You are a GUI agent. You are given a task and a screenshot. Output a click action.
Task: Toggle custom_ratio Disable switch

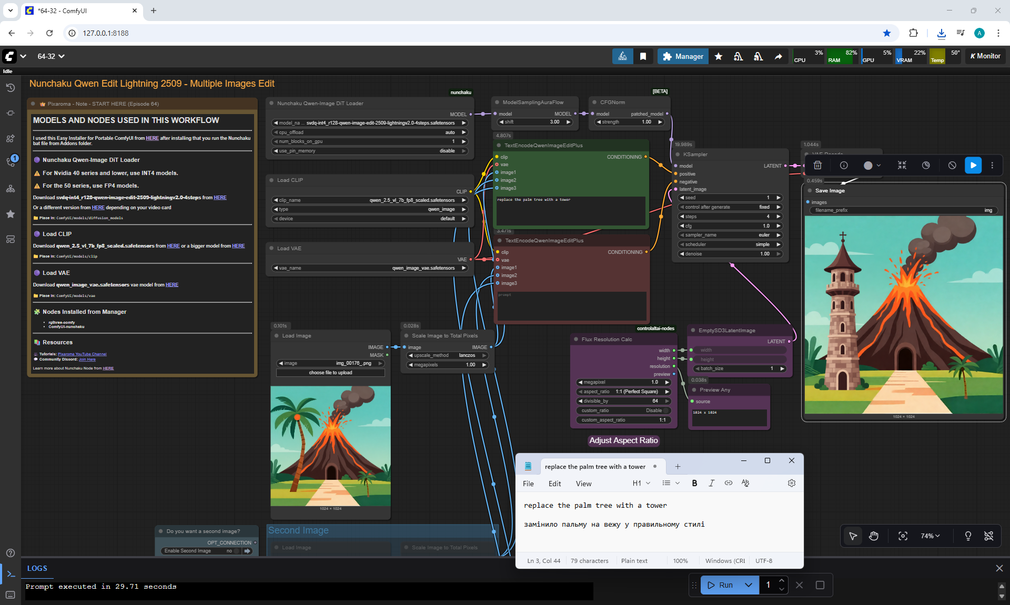click(x=666, y=411)
